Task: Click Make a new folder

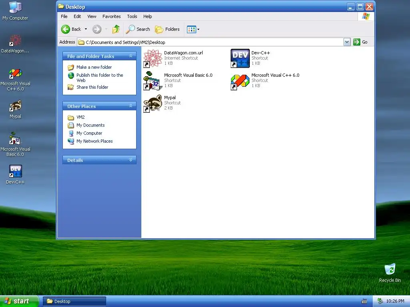Action: [94, 67]
